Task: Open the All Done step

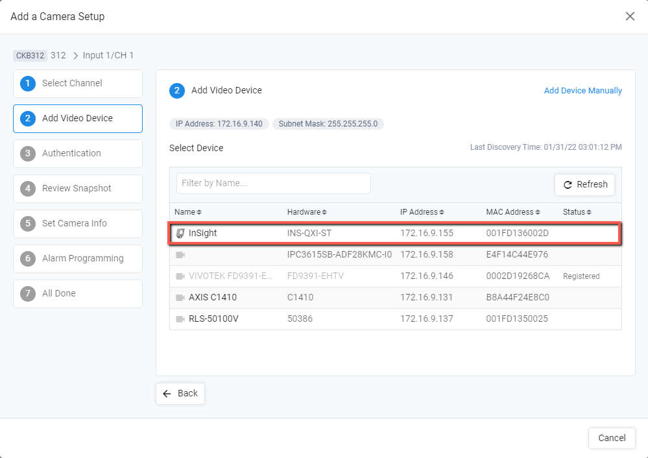Action: coord(78,294)
